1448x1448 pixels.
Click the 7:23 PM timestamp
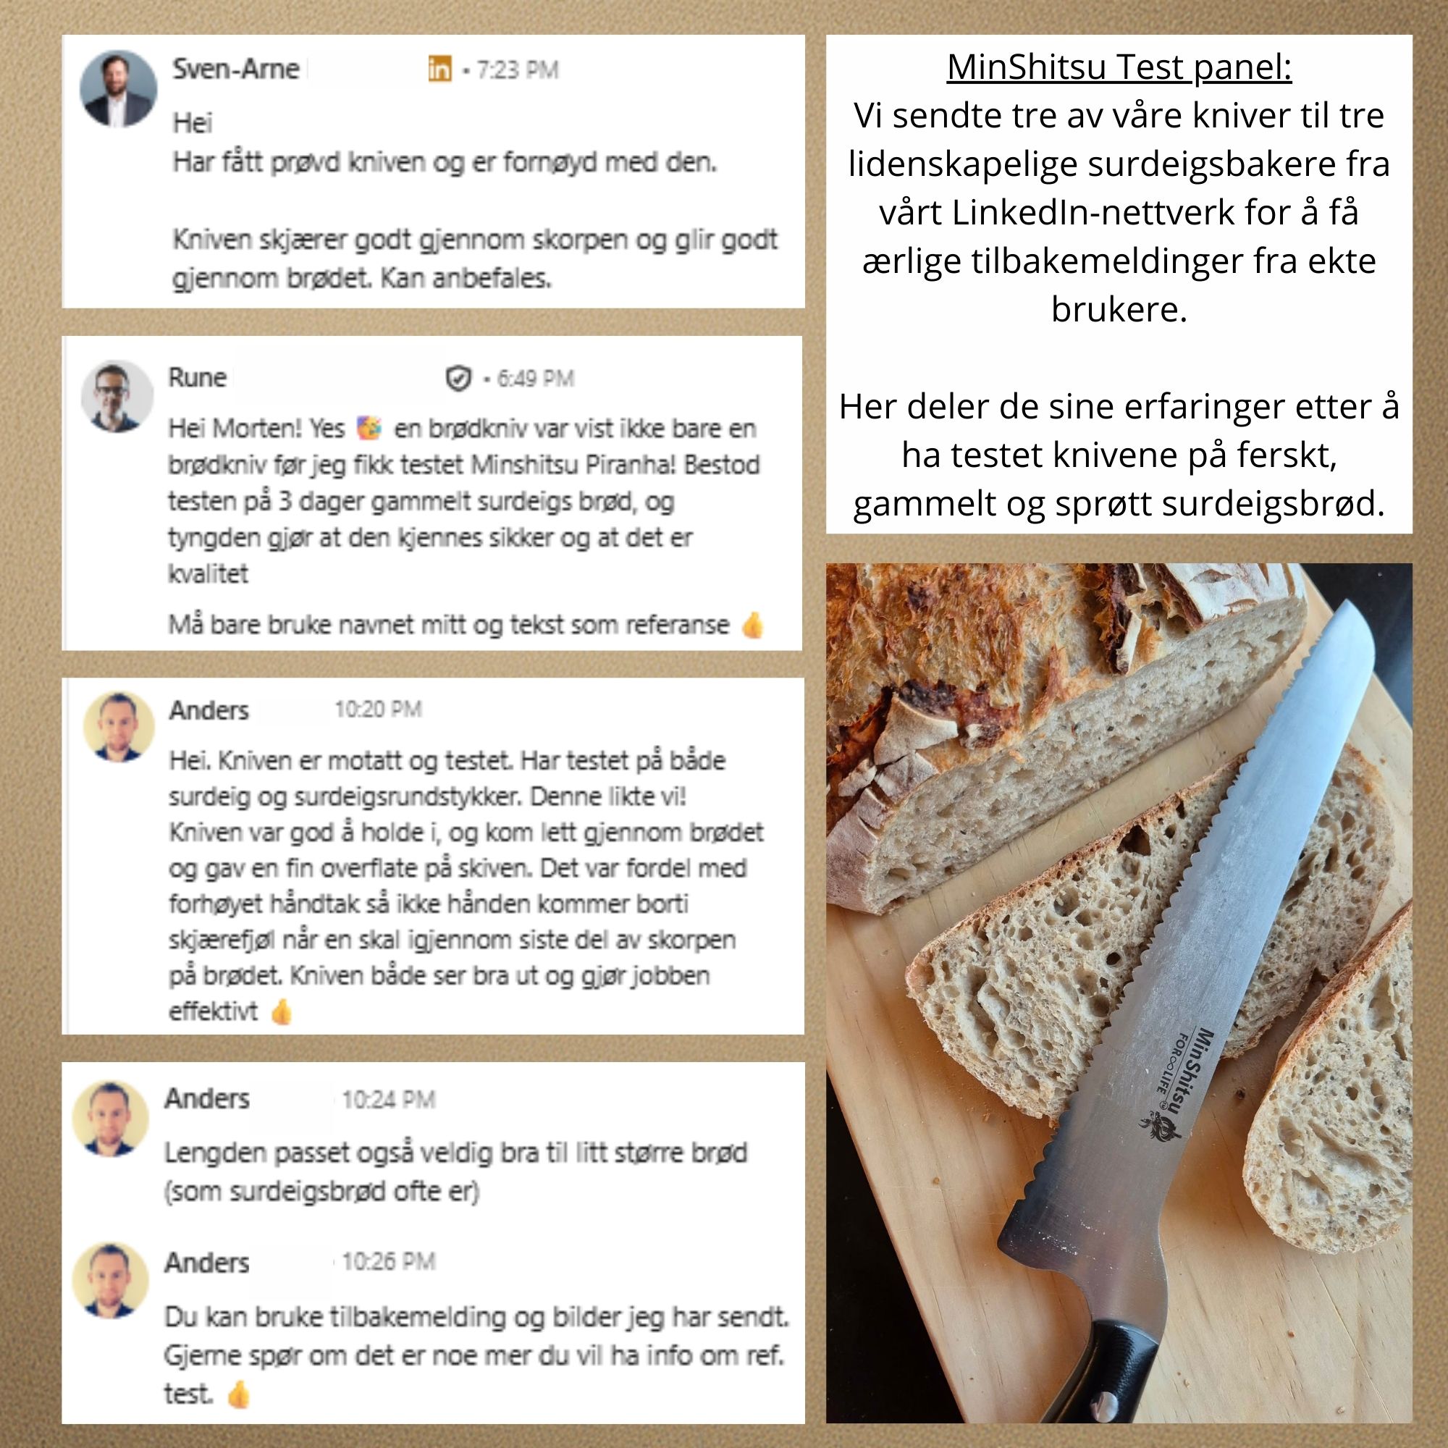tap(518, 70)
